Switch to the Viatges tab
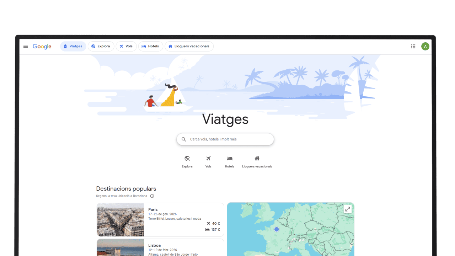 coord(73,46)
